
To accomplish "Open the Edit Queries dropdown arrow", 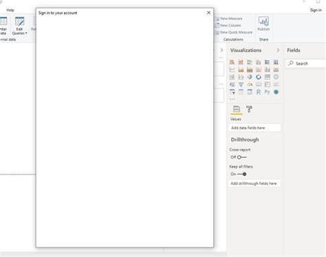I will (26, 33).
